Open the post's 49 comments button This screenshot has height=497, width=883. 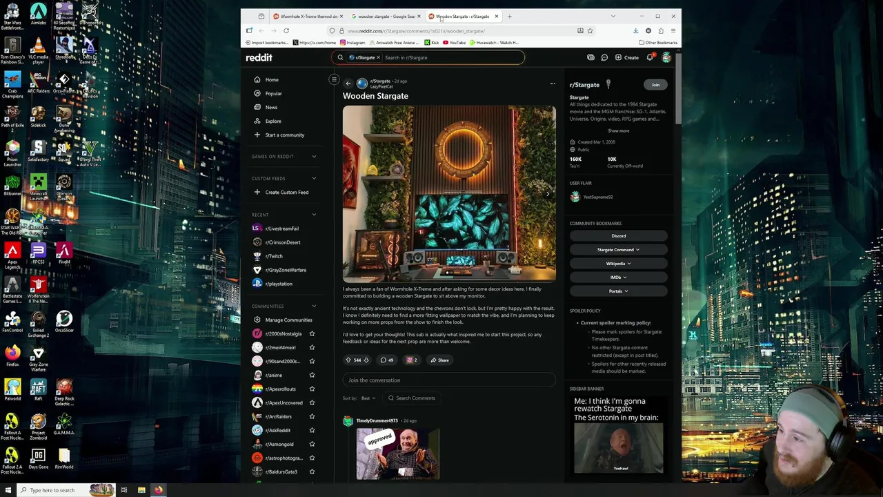387,360
